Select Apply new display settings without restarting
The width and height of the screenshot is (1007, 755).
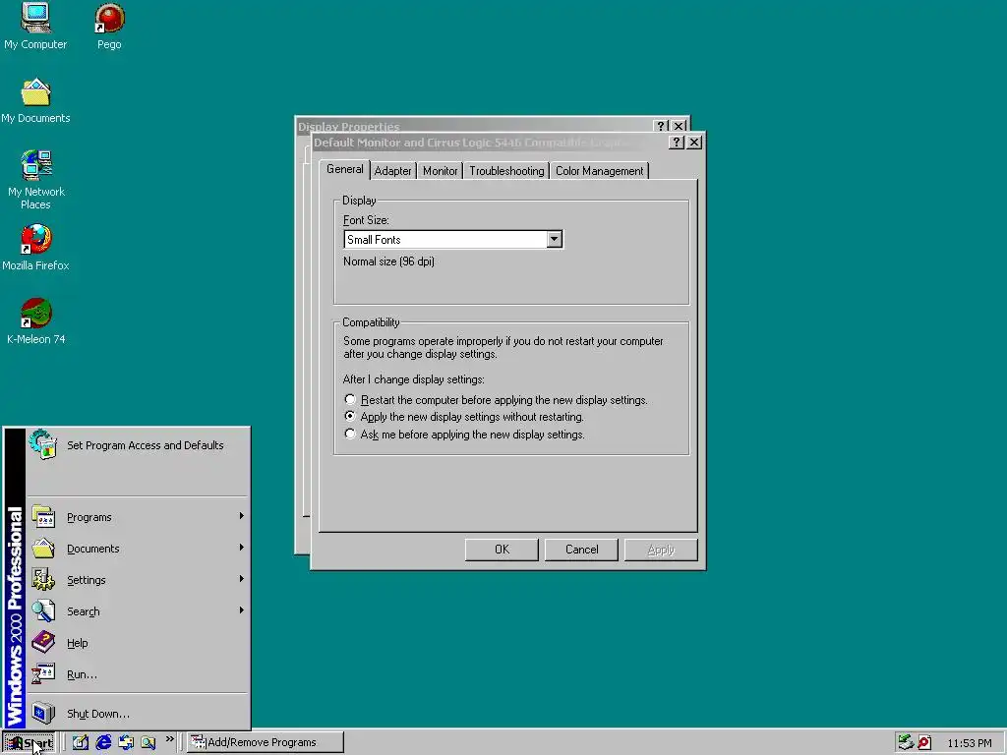[350, 416]
